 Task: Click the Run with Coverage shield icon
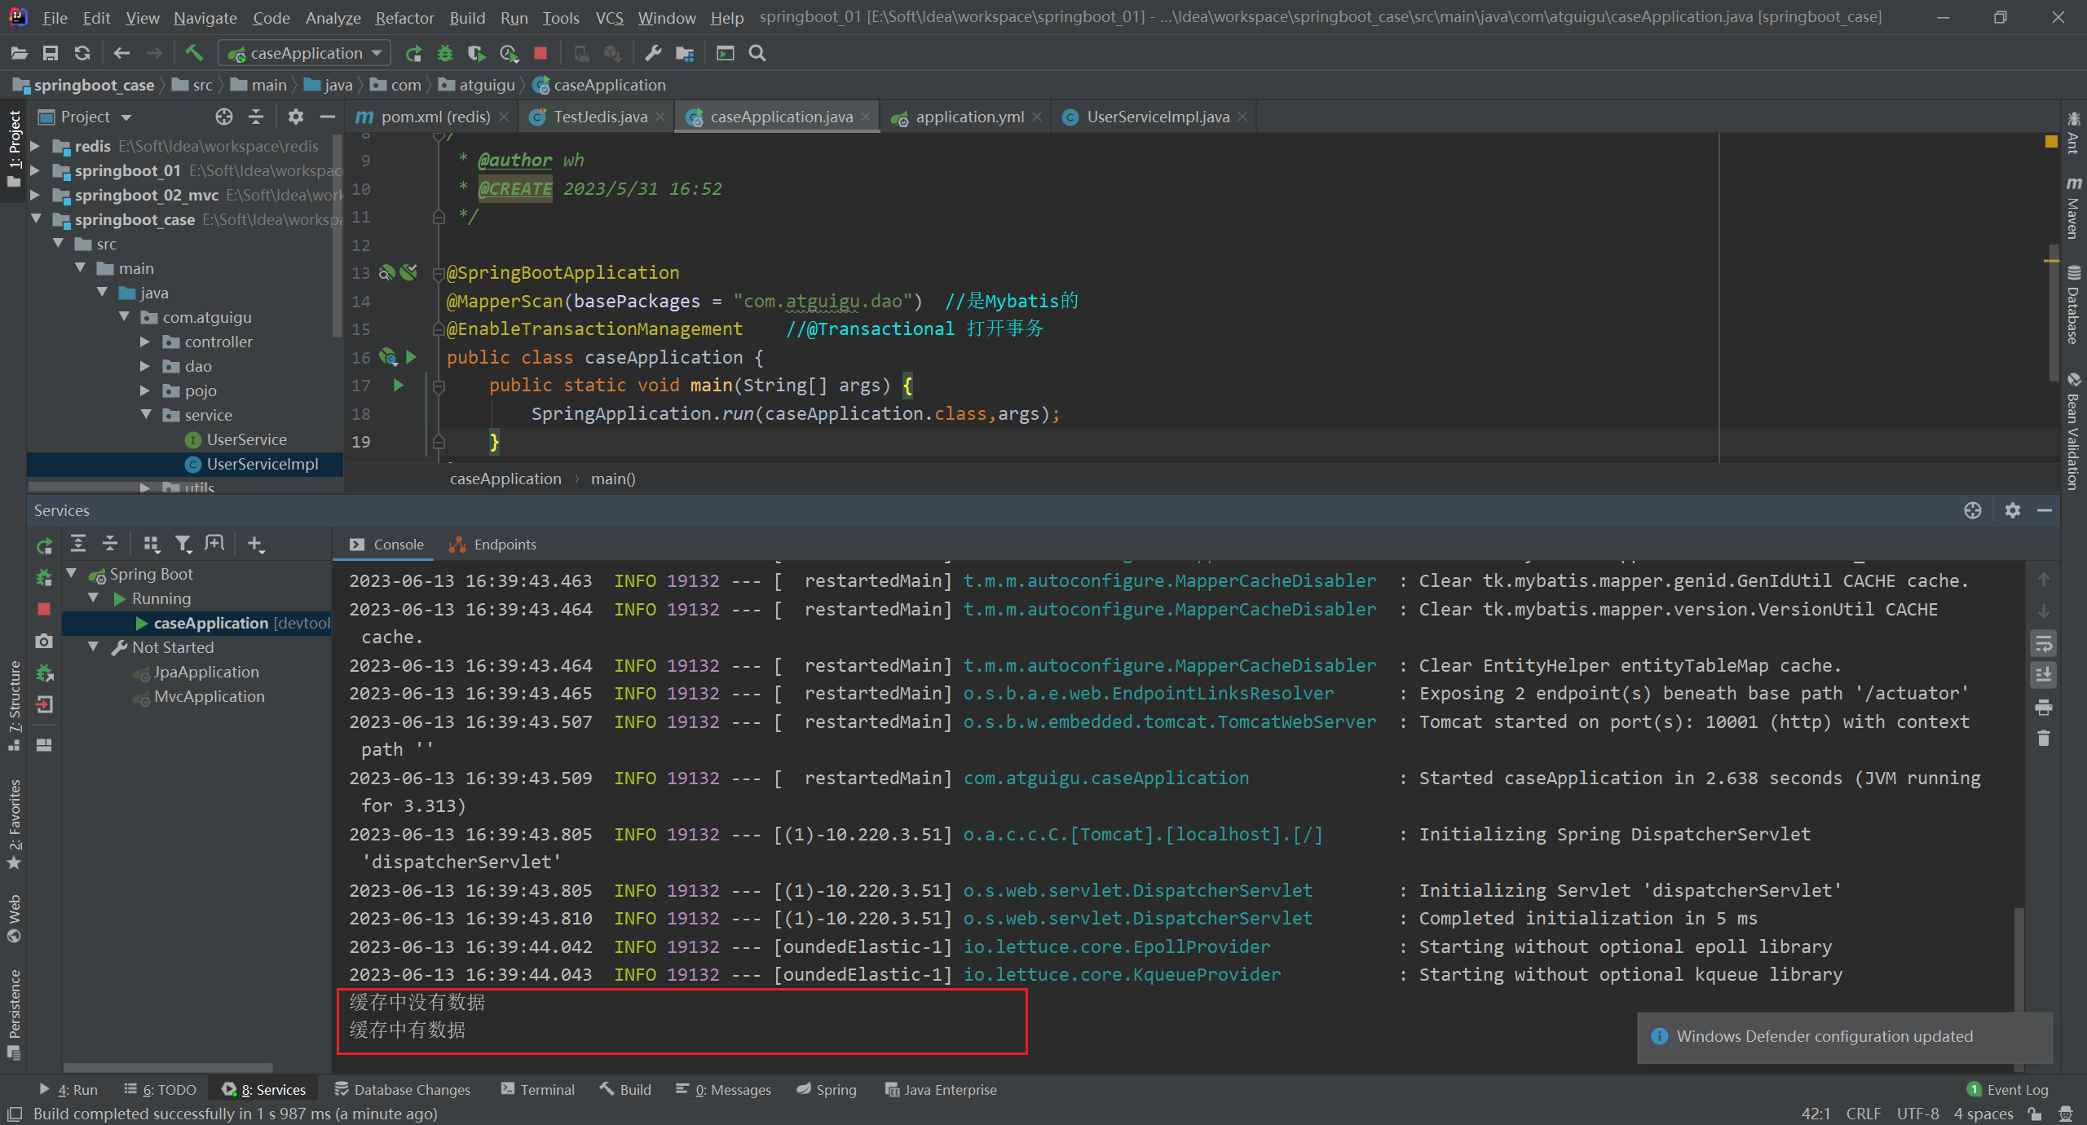[x=477, y=53]
